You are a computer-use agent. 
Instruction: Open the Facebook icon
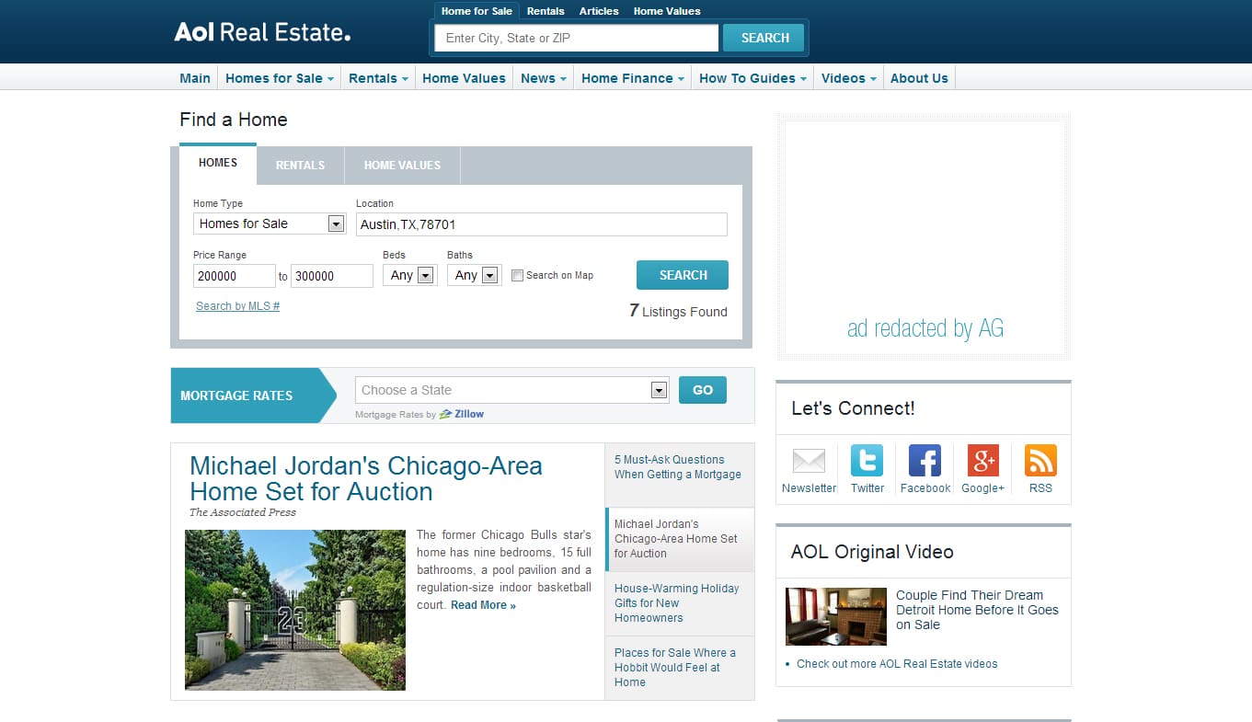pyautogui.click(x=925, y=461)
